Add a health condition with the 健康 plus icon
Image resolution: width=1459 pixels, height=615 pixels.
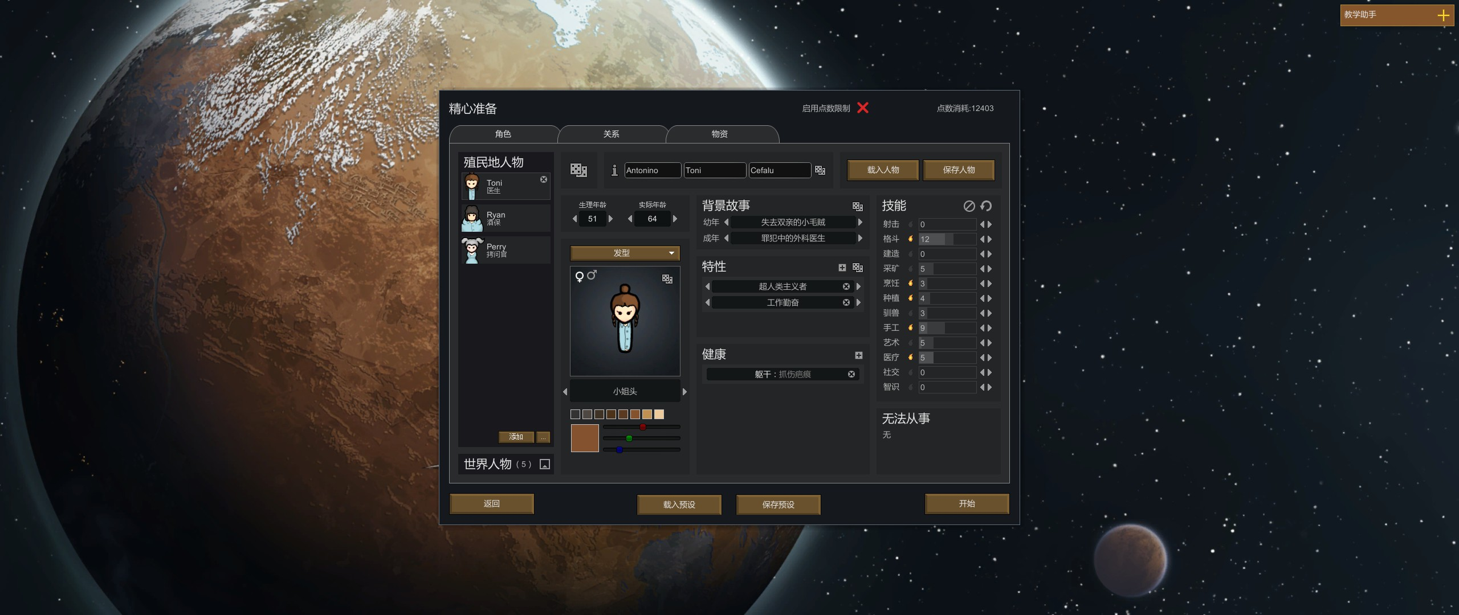[x=859, y=355]
